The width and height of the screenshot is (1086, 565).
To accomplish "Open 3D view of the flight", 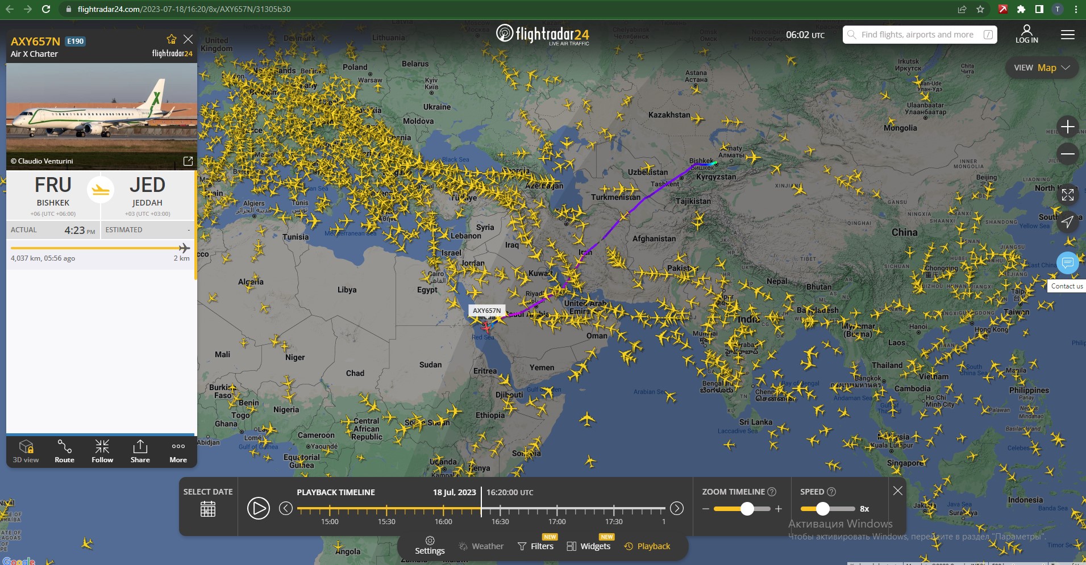I will tap(26, 451).
